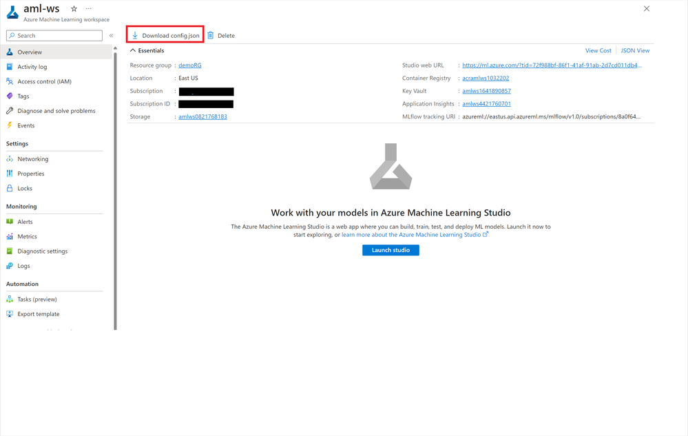The image size is (688, 436).
Task: Open the JSON View link
Action: pyautogui.click(x=635, y=51)
